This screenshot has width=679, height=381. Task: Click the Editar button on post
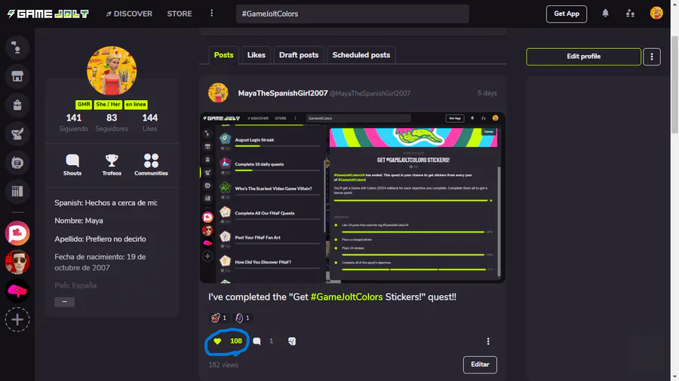click(x=480, y=364)
